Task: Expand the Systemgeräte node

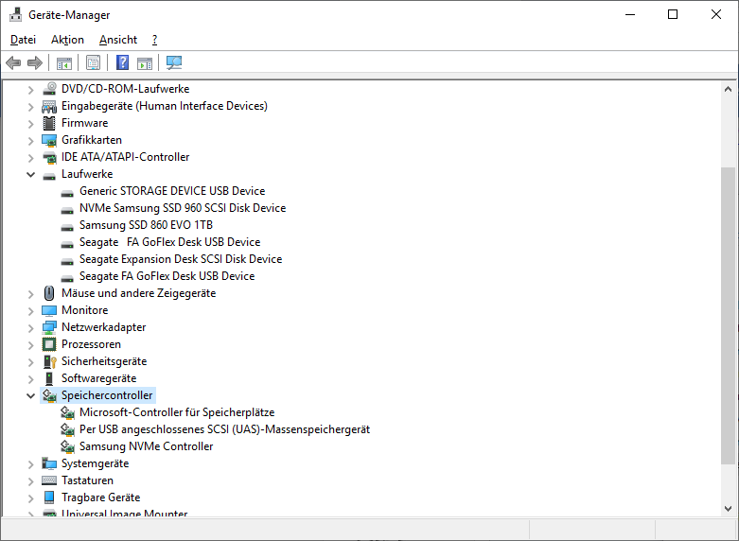Action: pyautogui.click(x=30, y=464)
